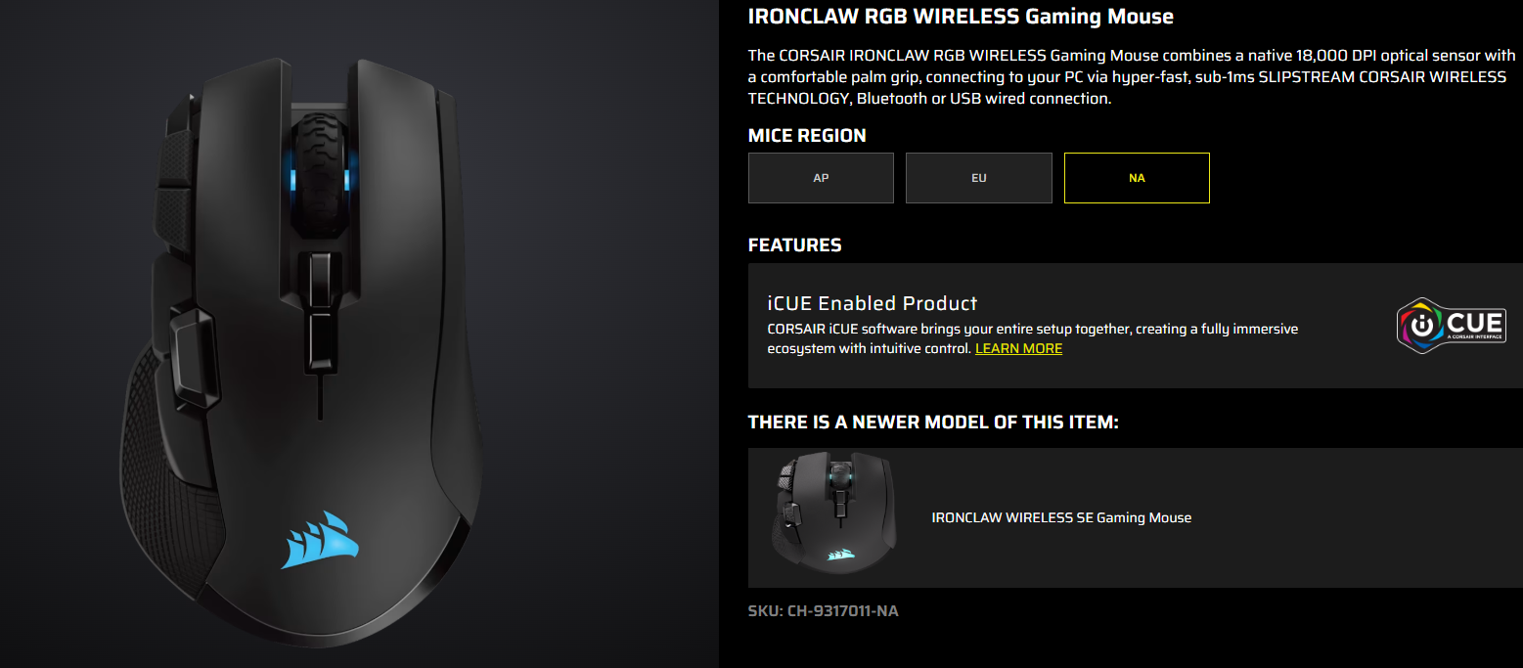
Task: Select the AP mice region option
Action: (x=821, y=178)
